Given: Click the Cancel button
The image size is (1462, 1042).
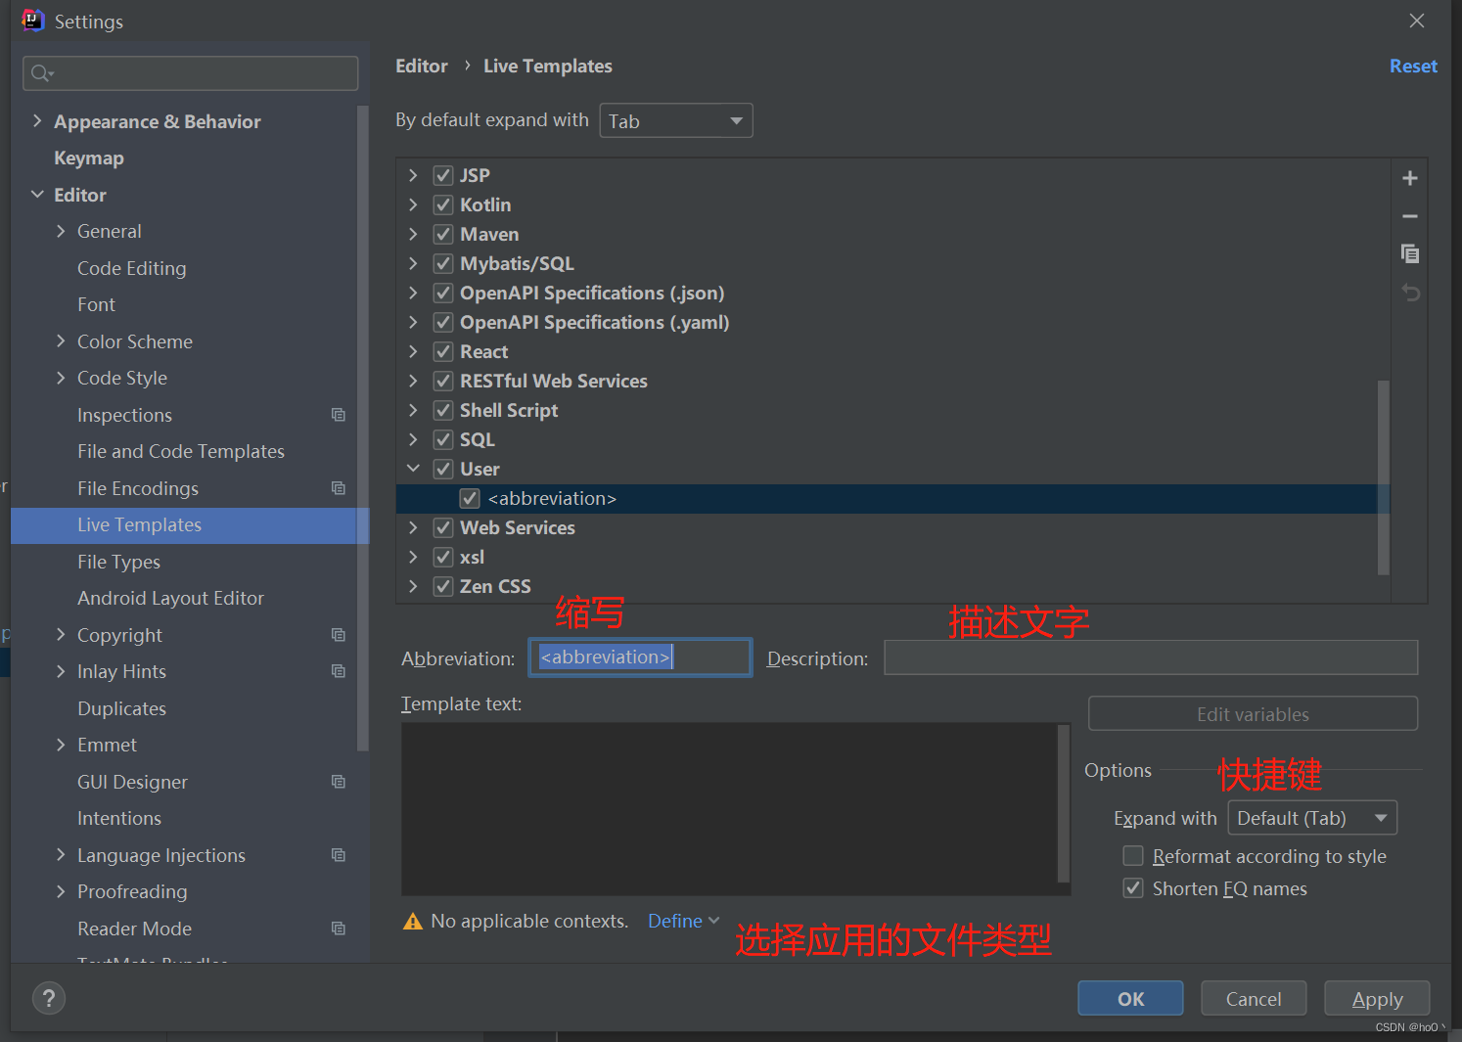Looking at the screenshot, I should tap(1254, 998).
